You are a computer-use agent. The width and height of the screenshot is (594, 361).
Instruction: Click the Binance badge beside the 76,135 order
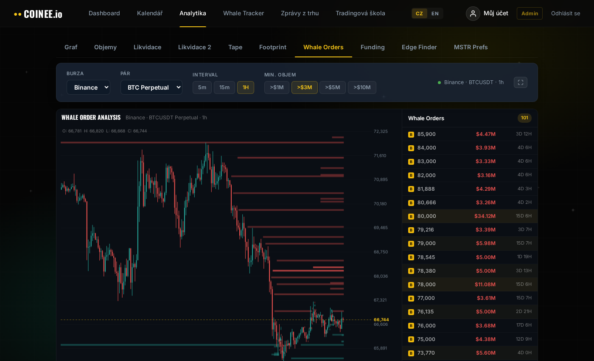[x=411, y=312]
